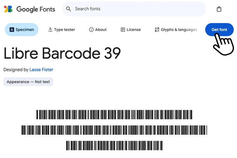237x158 pixels.
Task: Click the Google Fonts wordmark
Action: pos(36,9)
